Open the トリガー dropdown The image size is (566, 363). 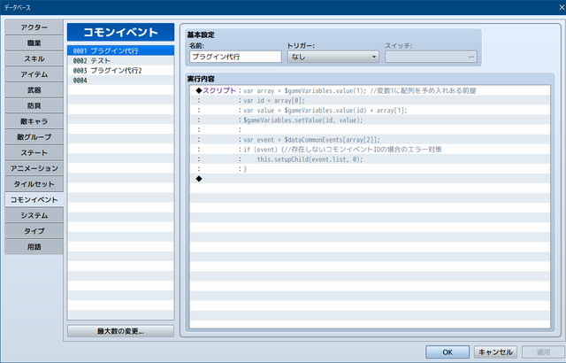(333, 57)
